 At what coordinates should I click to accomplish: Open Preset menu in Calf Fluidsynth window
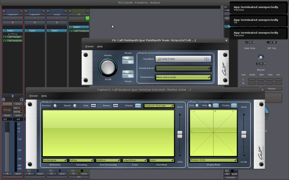[89, 46]
